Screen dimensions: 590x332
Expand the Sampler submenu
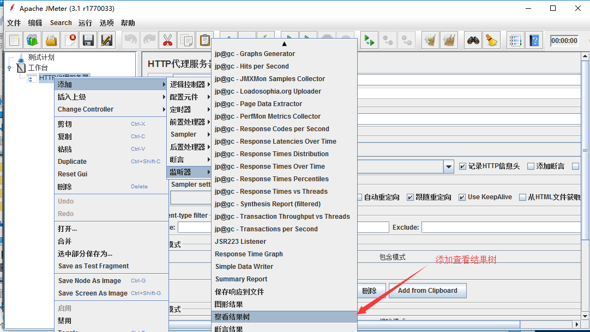pos(189,134)
